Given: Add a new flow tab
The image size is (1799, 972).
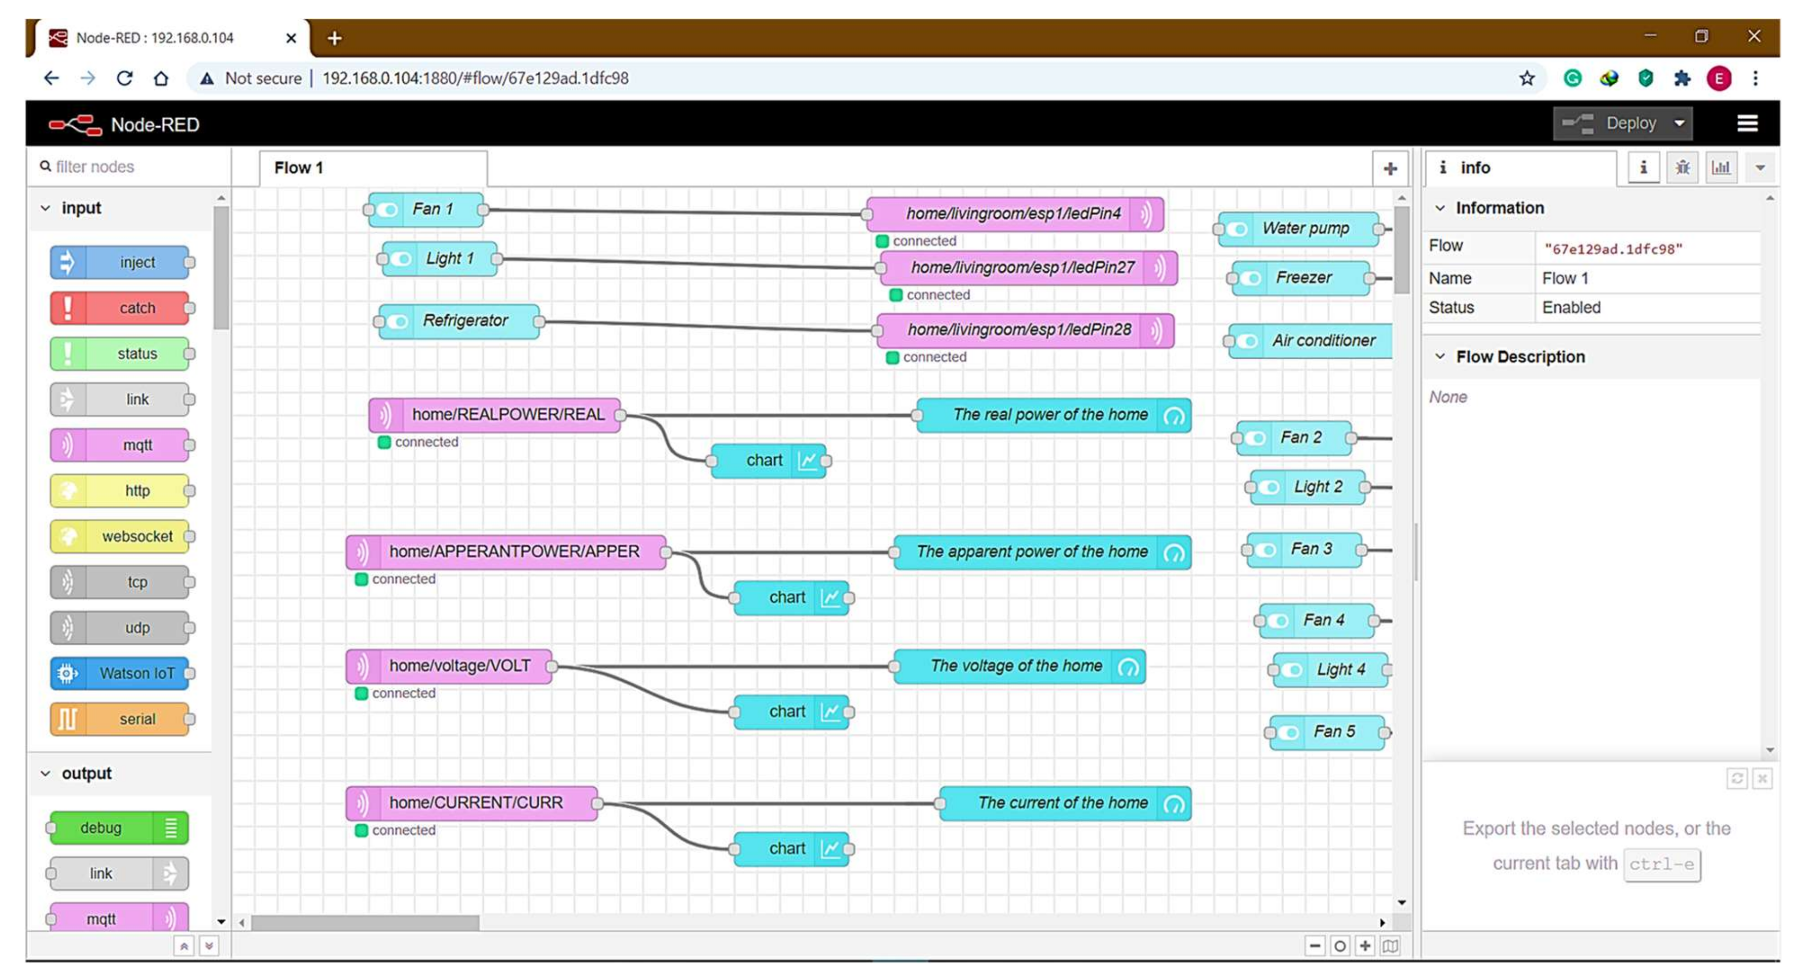Looking at the screenshot, I should (x=1390, y=168).
